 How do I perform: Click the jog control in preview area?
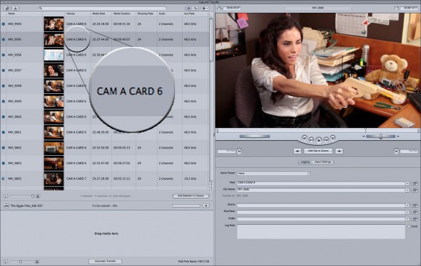click(254, 137)
